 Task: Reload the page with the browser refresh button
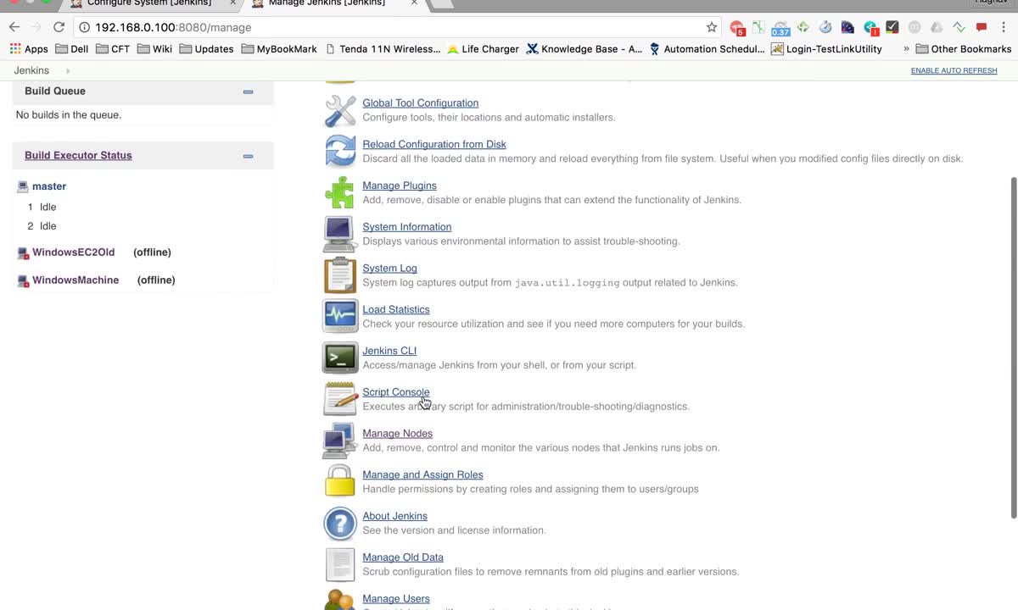(59, 27)
